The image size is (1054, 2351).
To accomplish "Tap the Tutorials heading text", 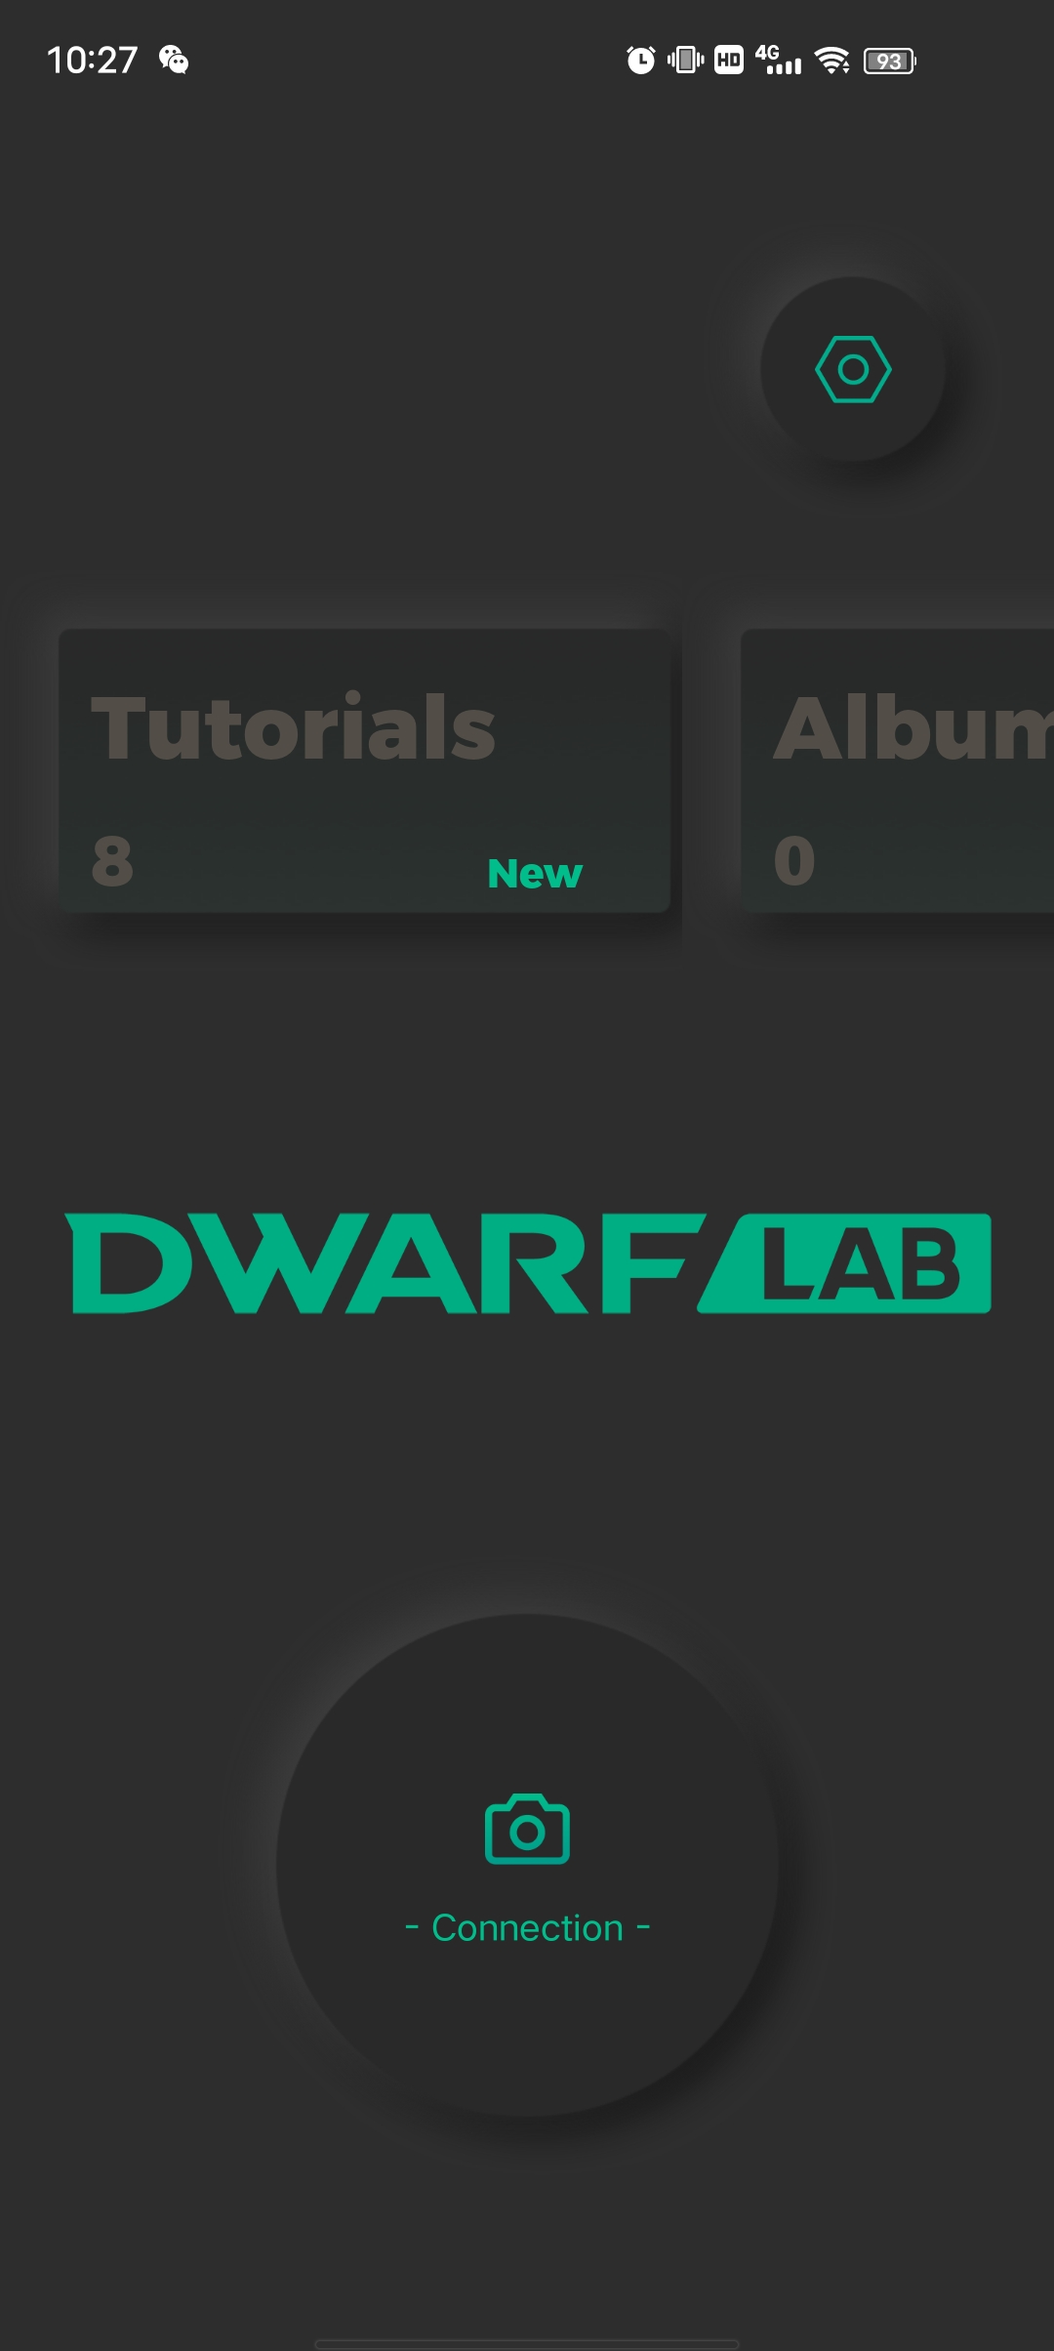I will pos(293,727).
